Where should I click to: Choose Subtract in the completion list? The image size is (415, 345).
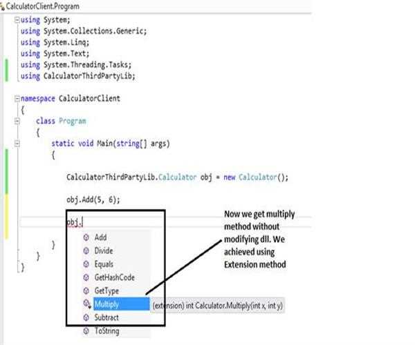109,317
